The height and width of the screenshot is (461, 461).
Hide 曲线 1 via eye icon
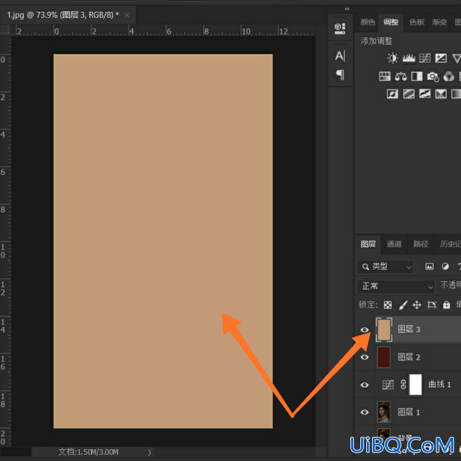click(x=365, y=385)
